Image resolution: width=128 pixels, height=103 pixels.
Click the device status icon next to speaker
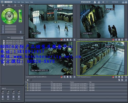coord(107,2)
